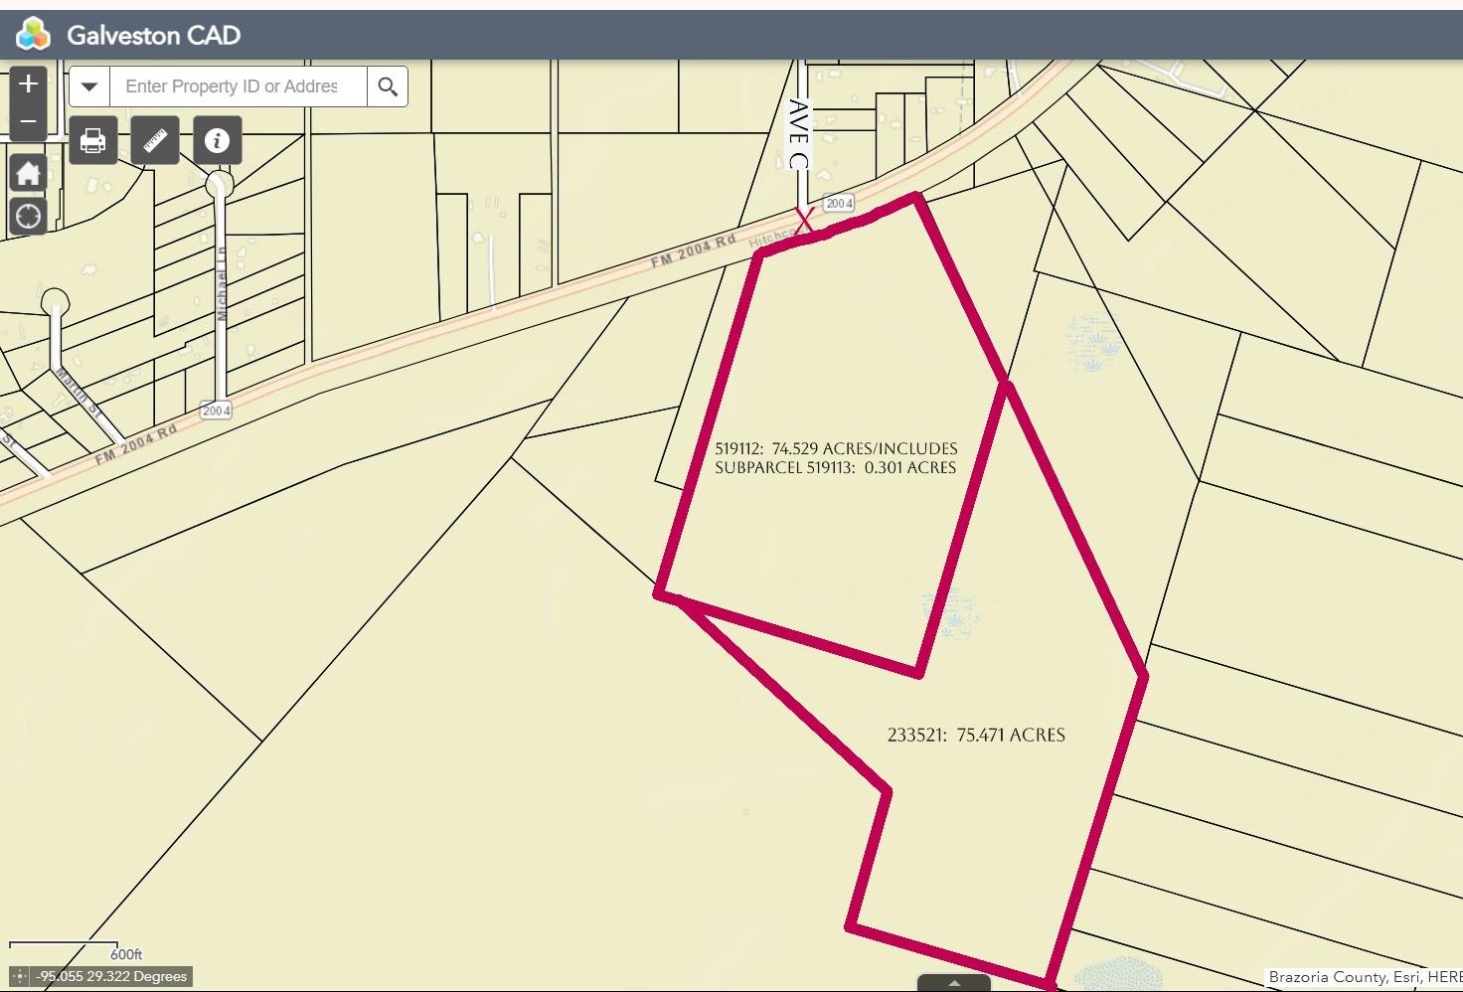Open the Info panel icon
This screenshot has height=992, width=1463.
click(217, 141)
